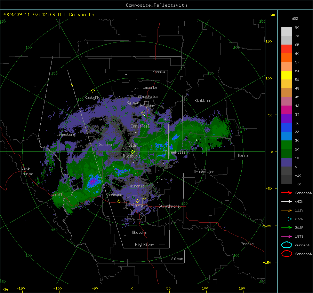Click the yellow diamond marker below RedDeer
Viewport: 313px width, 293px height.
[x=143, y=113]
